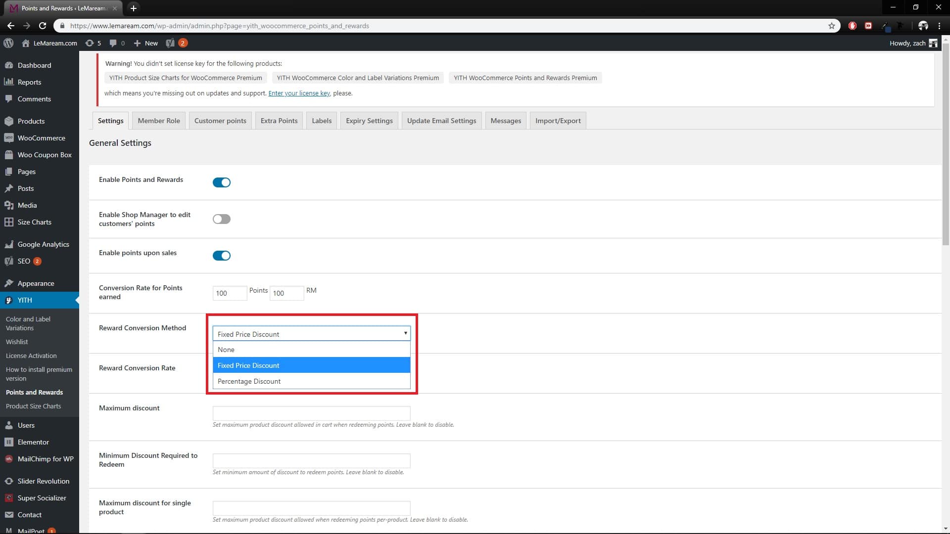Click the Contact envelope icon in sidebar
Screen dimensions: 950x534
[x=9, y=515]
